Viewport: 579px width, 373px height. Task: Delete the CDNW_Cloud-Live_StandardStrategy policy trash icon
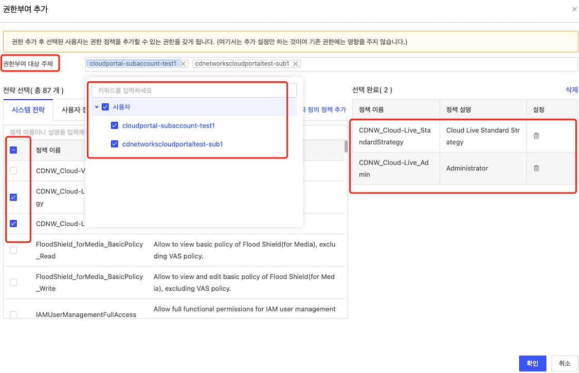536,136
